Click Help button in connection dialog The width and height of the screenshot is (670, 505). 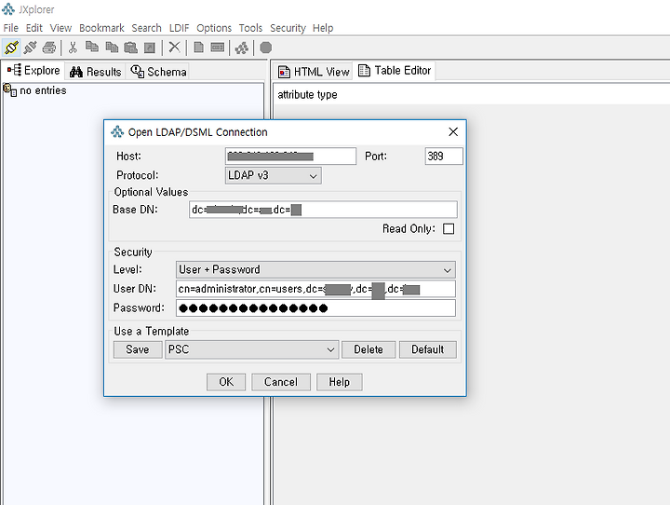pyautogui.click(x=340, y=382)
